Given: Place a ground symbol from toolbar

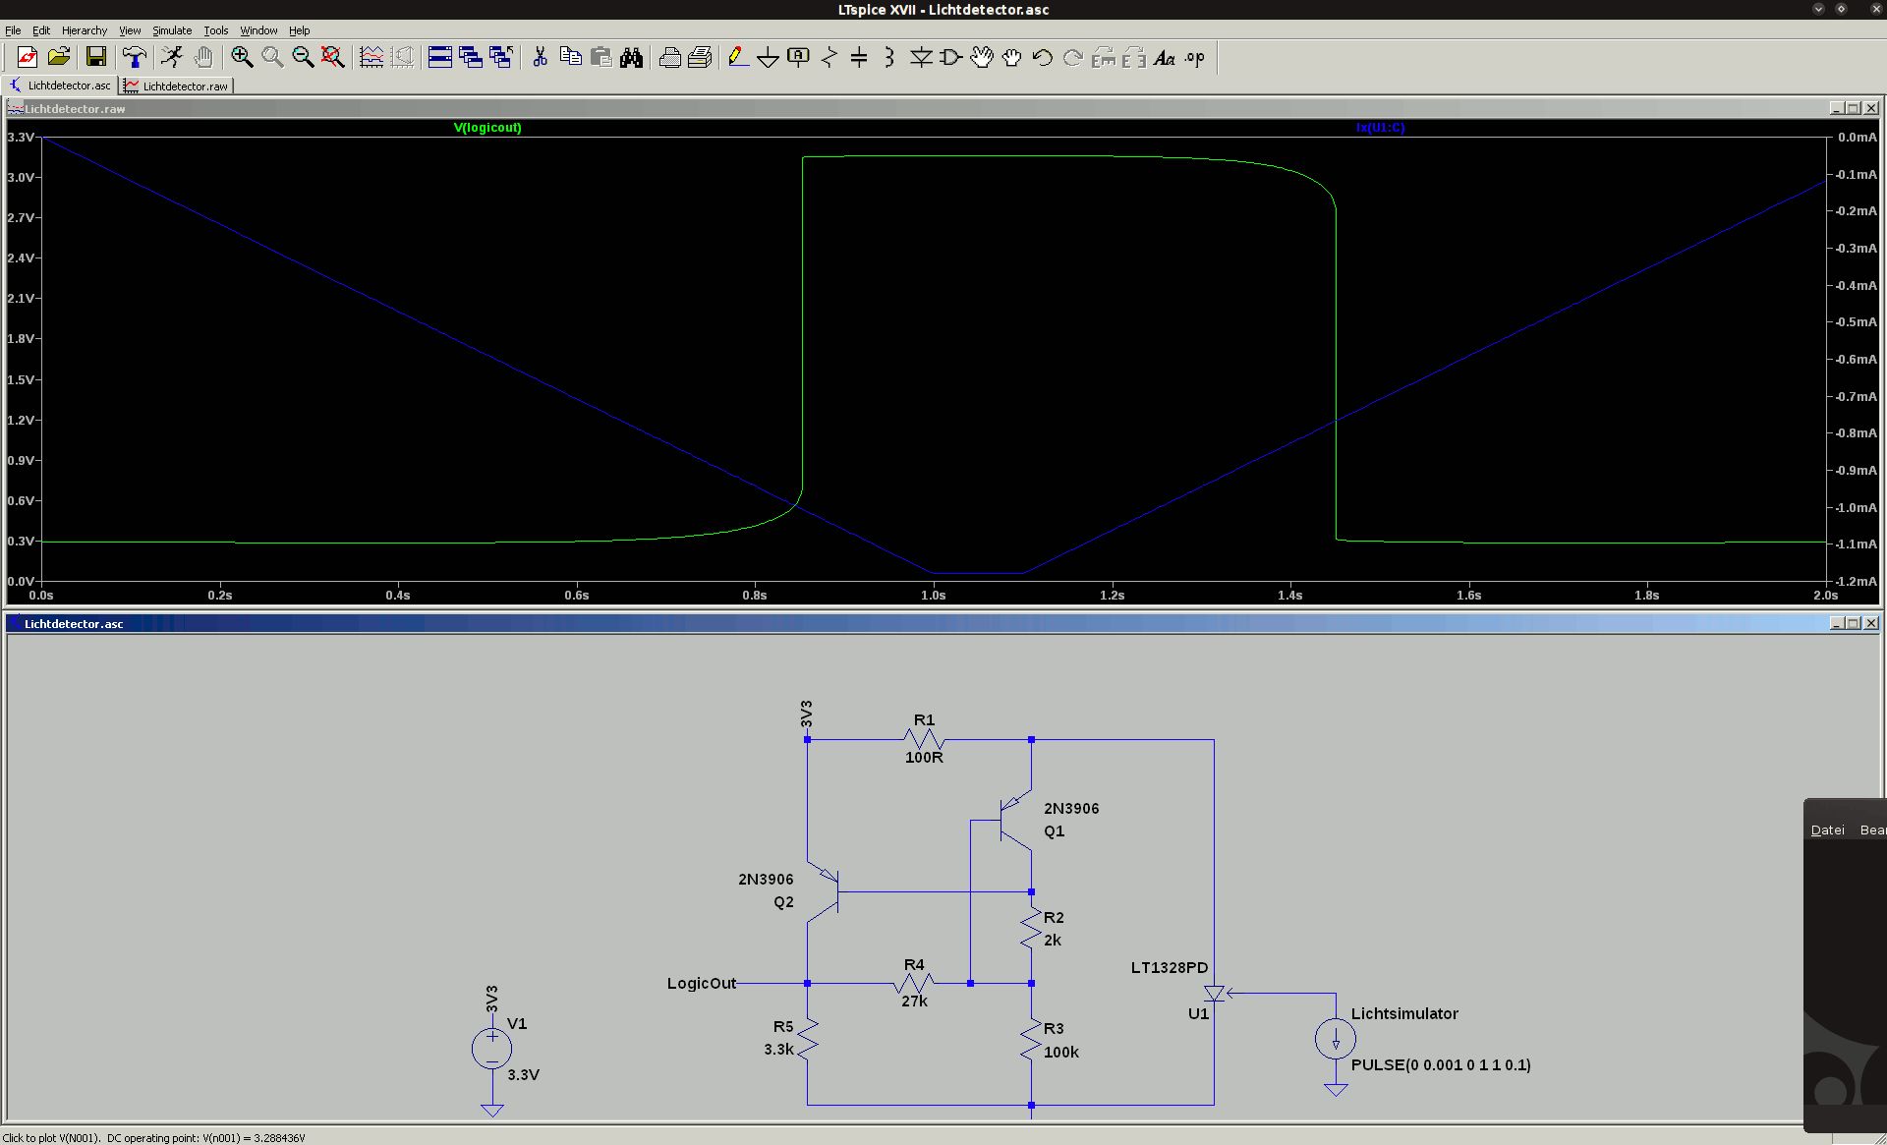Looking at the screenshot, I should [x=768, y=57].
